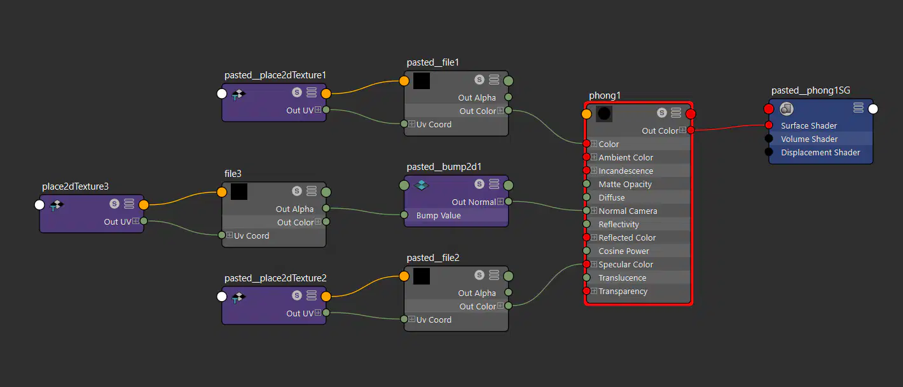
Task: Click the black swatch thumbnail on pasted__file1
Action: 422,81
